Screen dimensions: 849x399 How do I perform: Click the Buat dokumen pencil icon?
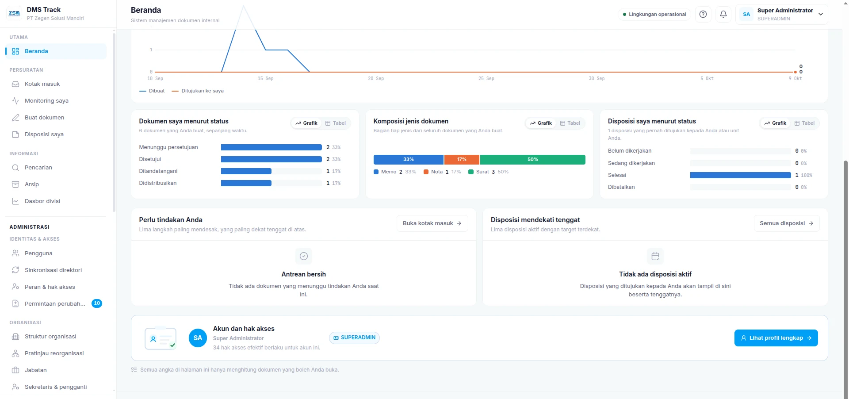(15, 118)
